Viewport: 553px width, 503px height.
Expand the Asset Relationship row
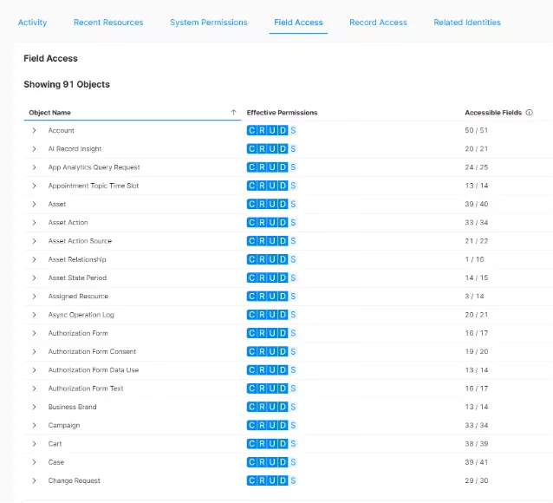(x=34, y=259)
